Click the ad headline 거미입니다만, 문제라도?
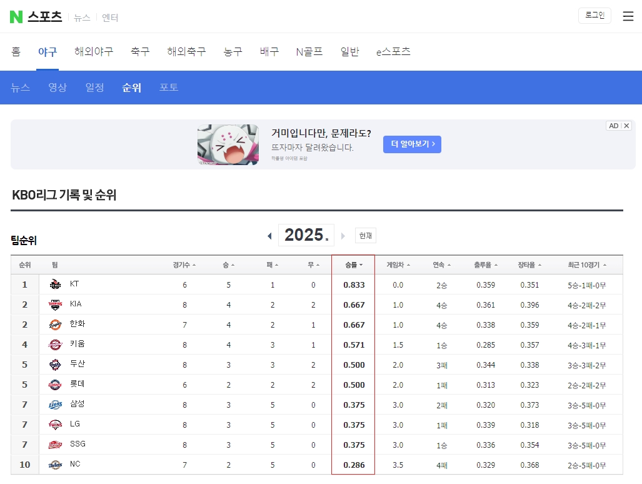642x484 pixels. tap(321, 133)
